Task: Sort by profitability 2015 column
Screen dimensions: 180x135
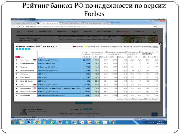Action: pyautogui.click(x=137, y=57)
